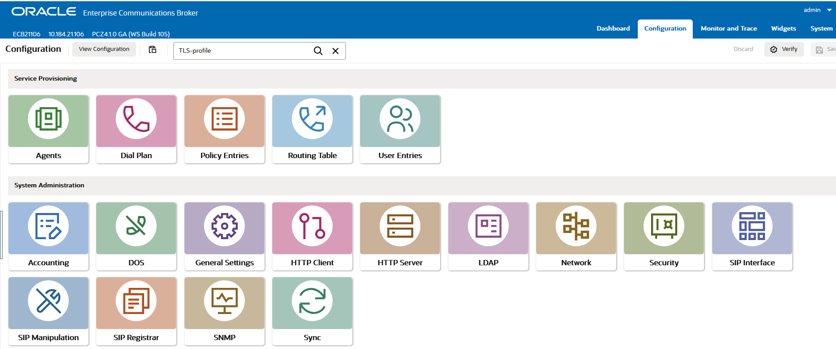Open the HTTP Server tile
The width and height of the screenshot is (836, 349).
coord(400,237)
